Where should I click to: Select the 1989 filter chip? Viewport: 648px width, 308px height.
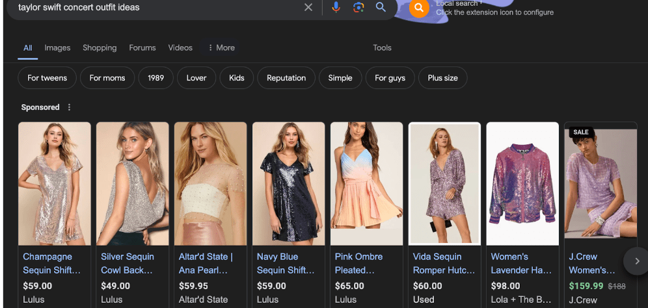click(155, 78)
